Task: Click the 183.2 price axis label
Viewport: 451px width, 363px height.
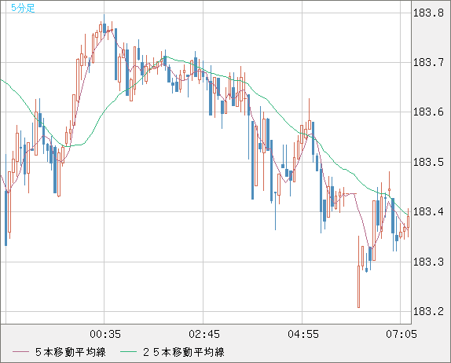Action: pos(428,311)
